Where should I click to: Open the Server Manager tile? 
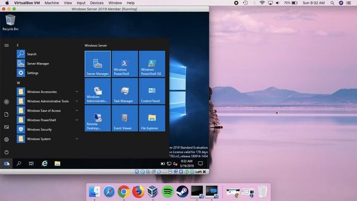pos(98,64)
